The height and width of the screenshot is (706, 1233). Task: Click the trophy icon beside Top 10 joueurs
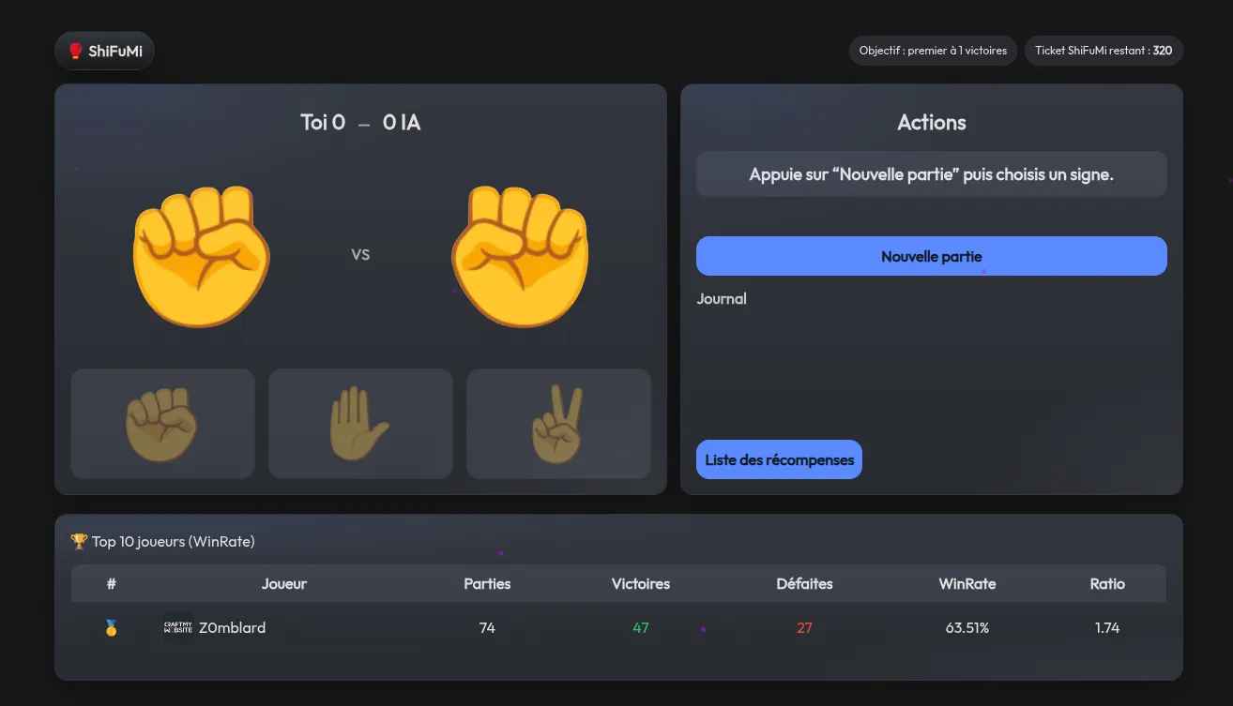[79, 542]
